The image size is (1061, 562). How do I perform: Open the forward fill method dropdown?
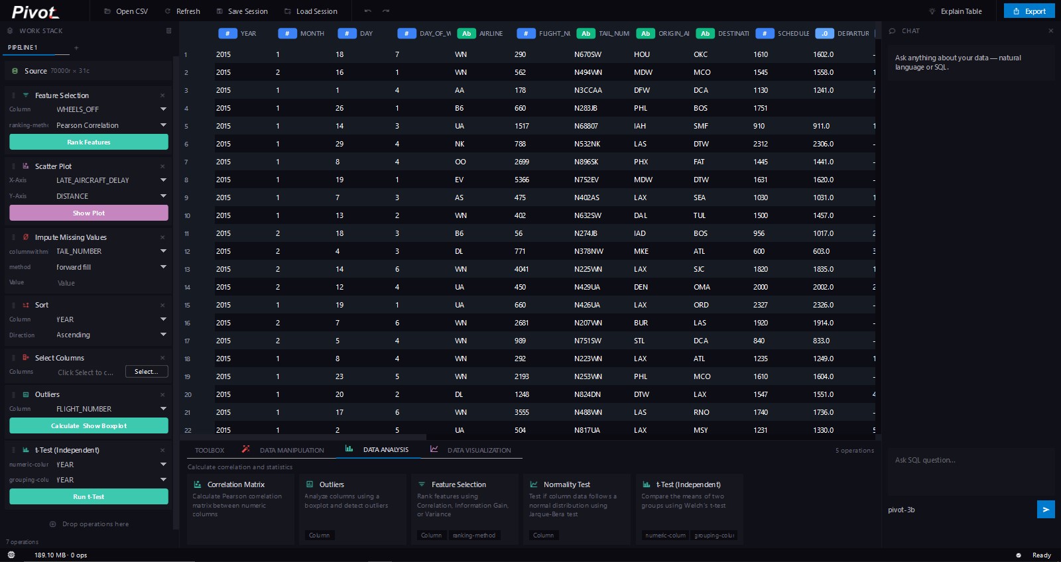111,267
